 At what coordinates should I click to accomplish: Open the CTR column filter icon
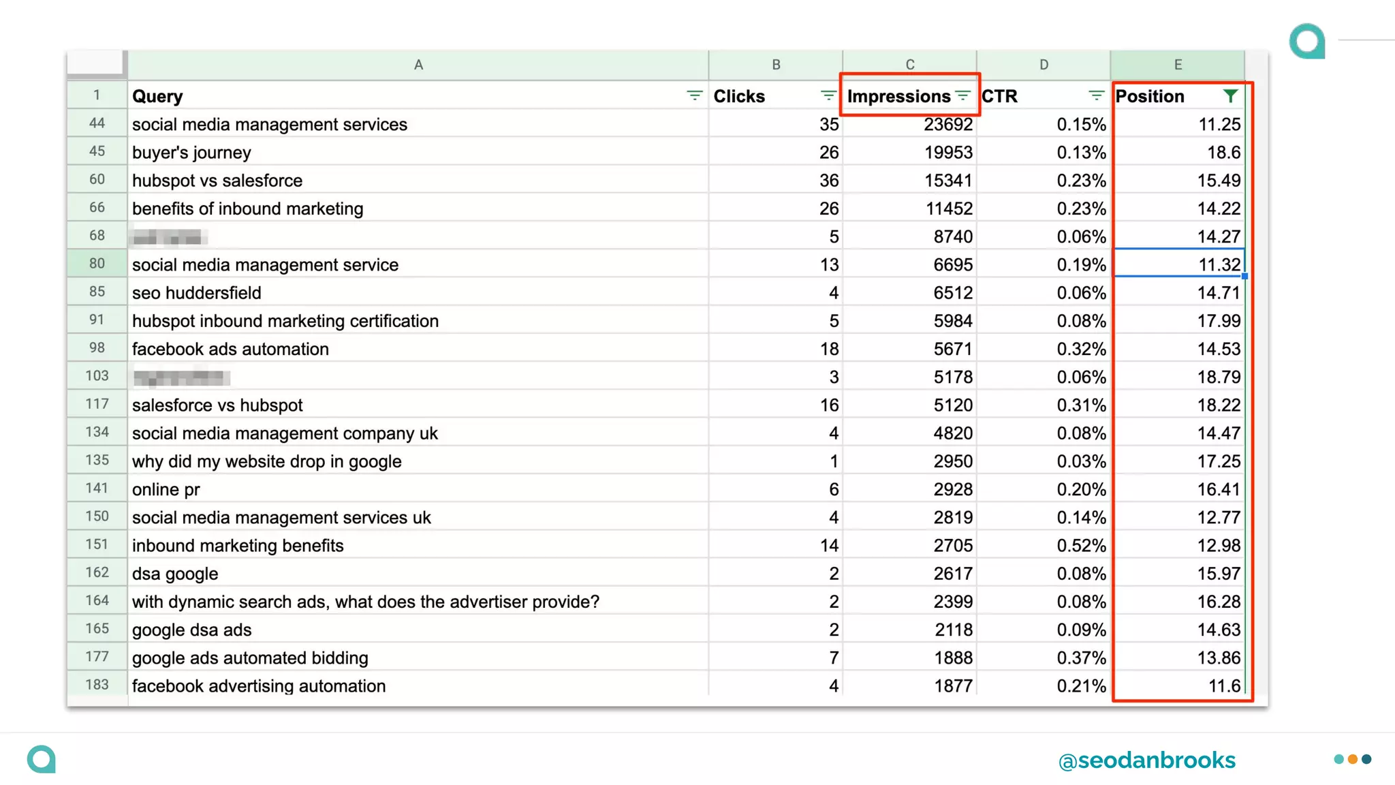pyautogui.click(x=1096, y=96)
